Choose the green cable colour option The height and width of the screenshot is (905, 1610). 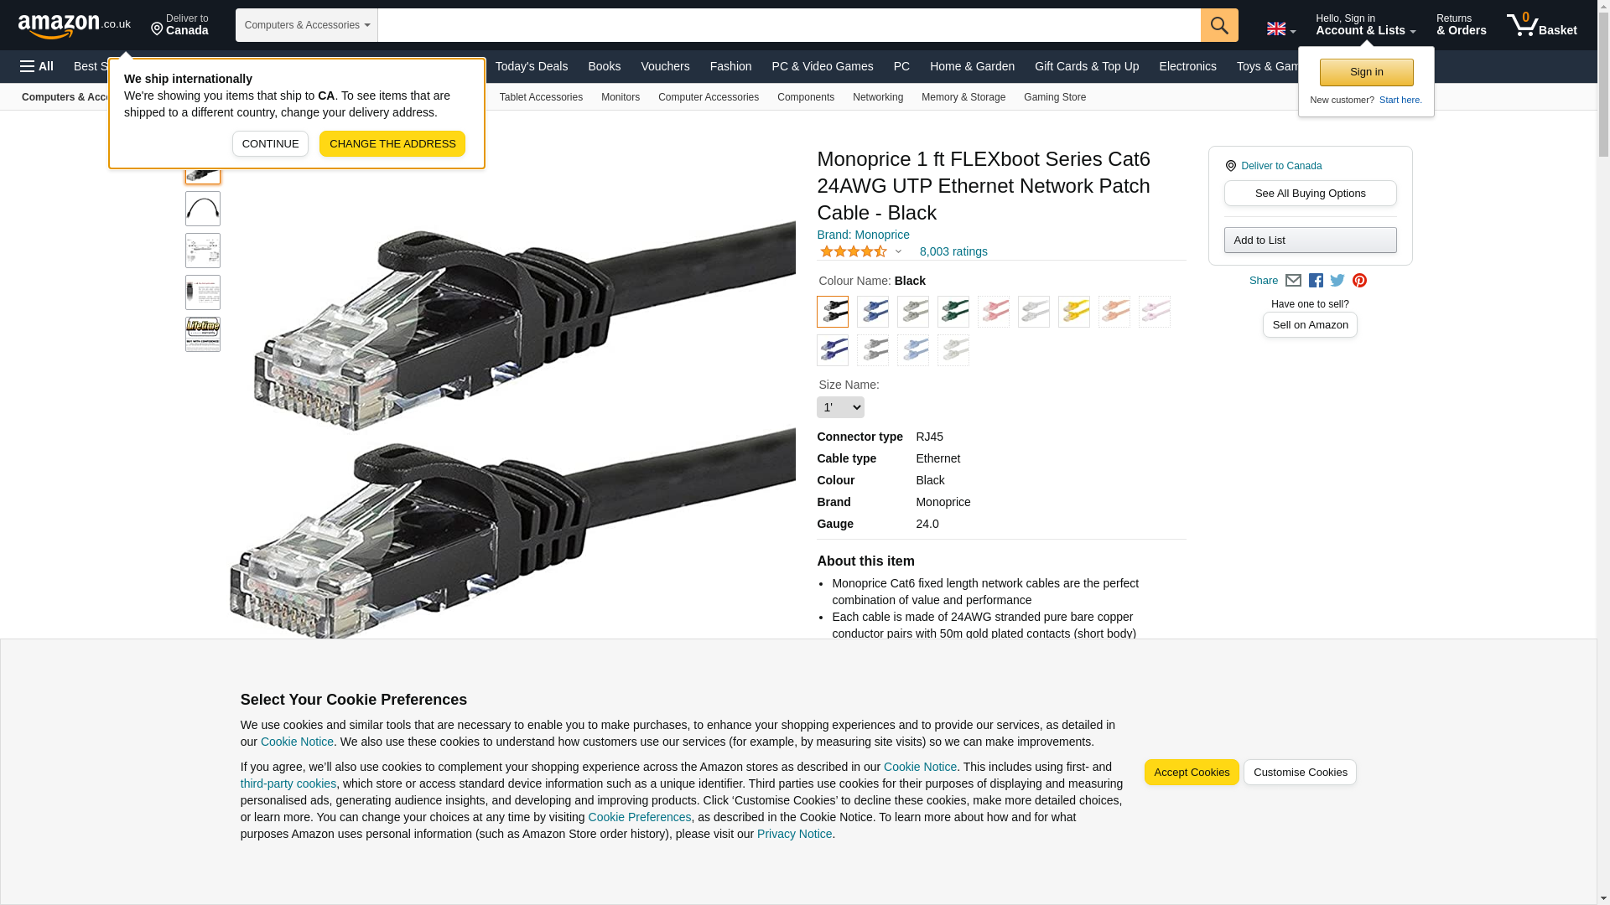click(x=953, y=312)
